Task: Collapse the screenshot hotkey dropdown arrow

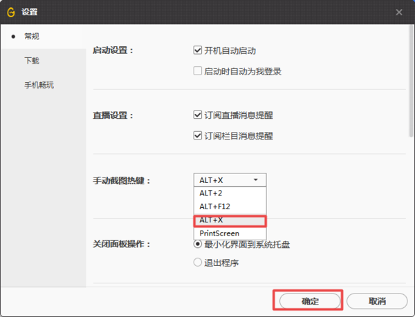Action: point(255,180)
